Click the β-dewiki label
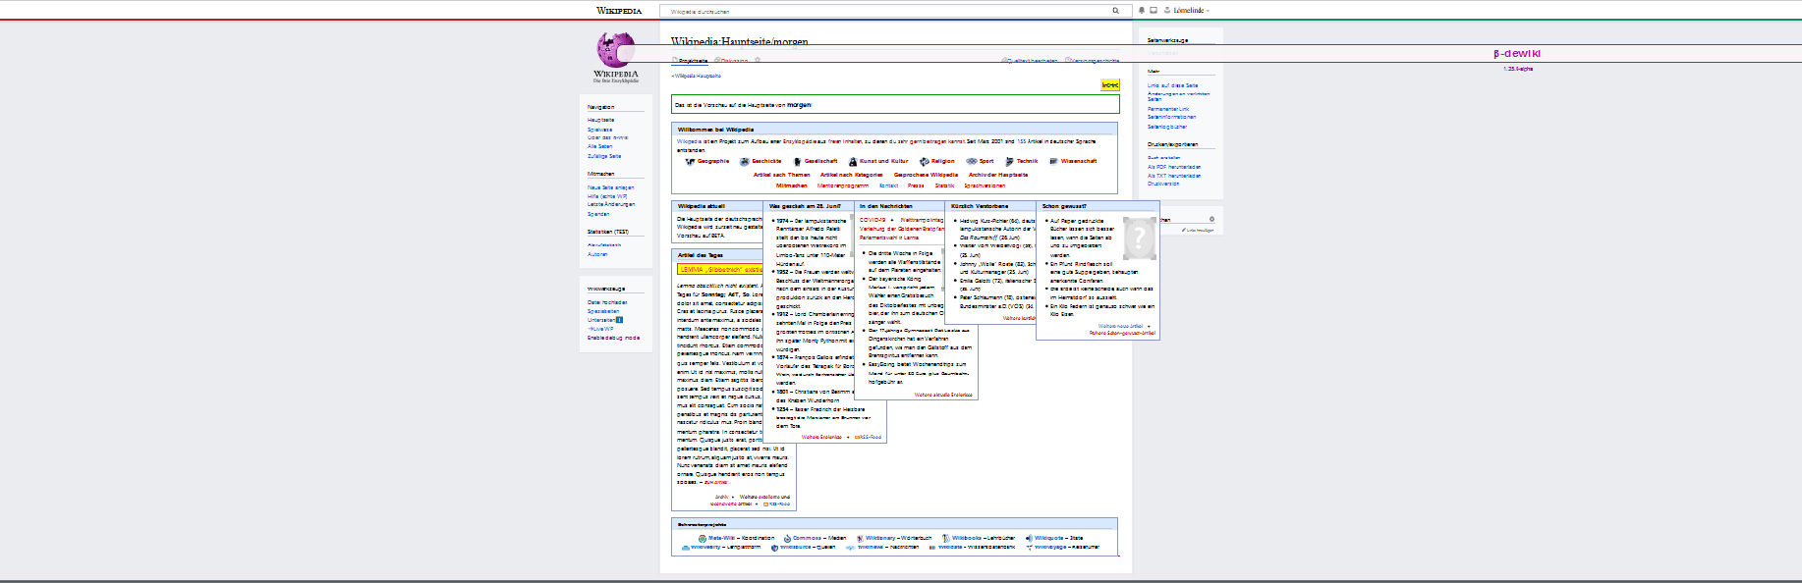The width and height of the screenshot is (1802, 583). click(1517, 54)
